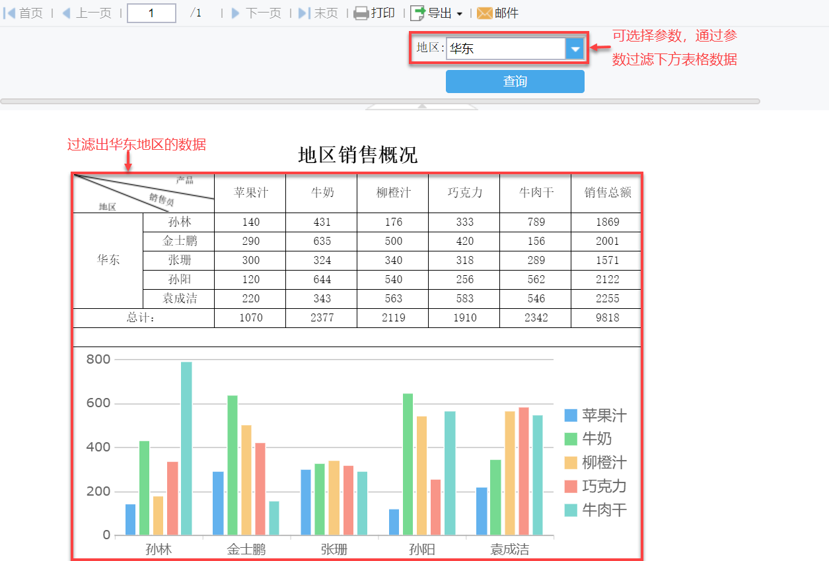Click the 张珊 table row name
Image resolution: width=829 pixels, height=561 pixels.
[x=179, y=260]
